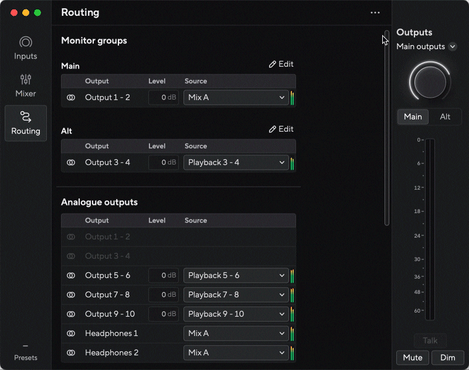The image size is (469, 370).
Task: Click the 0 dB level field for Output 7 - 8
Action: [x=164, y=294]
